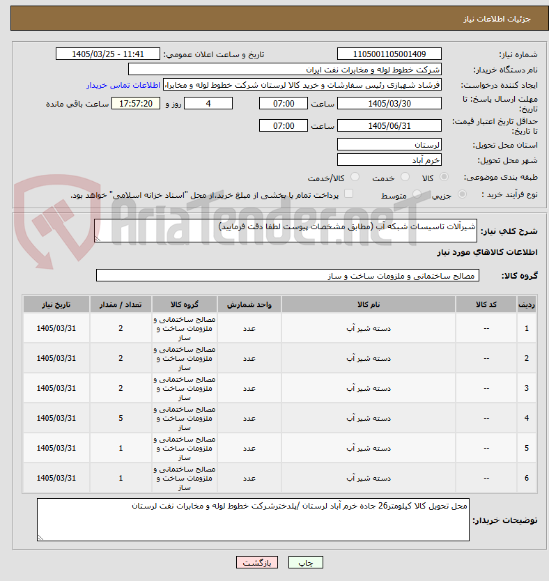The image size is (549, 581).
Task: Select the متوسط purchase type radio
Action: (417, 194)
